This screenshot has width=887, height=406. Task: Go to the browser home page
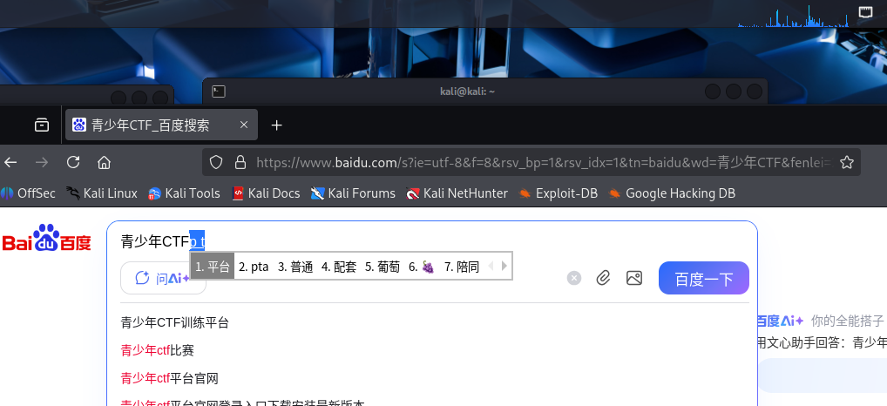[104, 162]
